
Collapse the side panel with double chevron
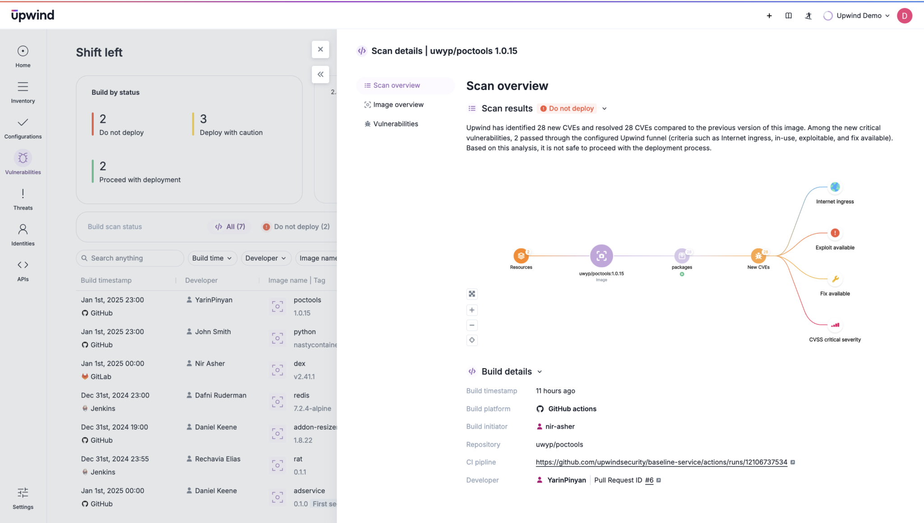320,75
